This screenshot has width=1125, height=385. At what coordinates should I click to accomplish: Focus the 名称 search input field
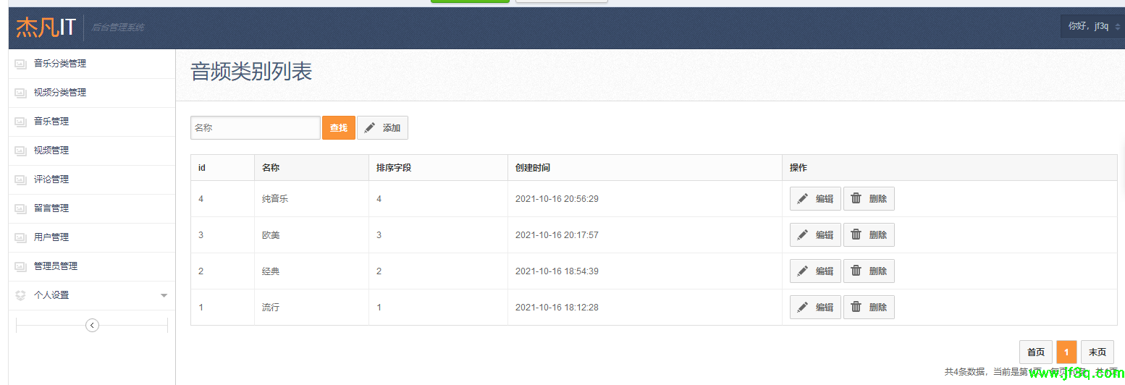pos(255,128)
